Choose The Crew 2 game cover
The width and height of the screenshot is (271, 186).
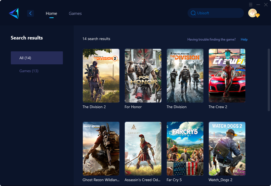click(227, 76)
